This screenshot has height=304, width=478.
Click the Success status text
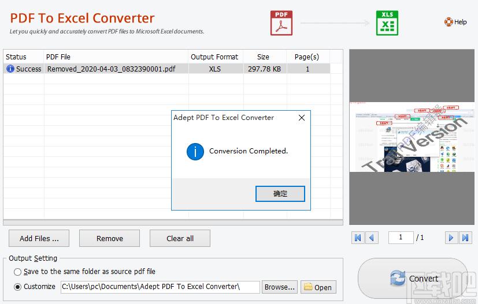point(29,69)
